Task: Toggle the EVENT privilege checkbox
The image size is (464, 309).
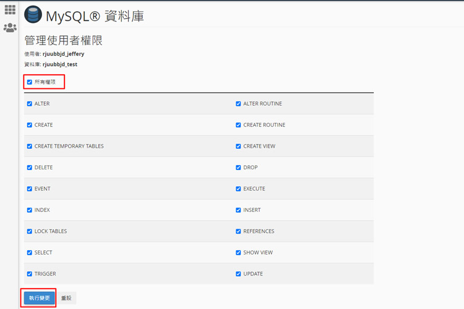Action: tap(30, 189)
